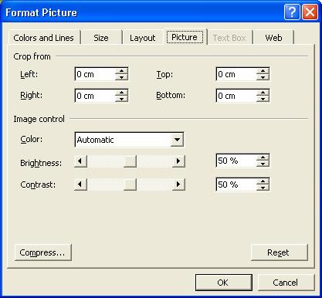Click the Reset button
The height and width of the screenshot is (298, 322).
[279, 252]
